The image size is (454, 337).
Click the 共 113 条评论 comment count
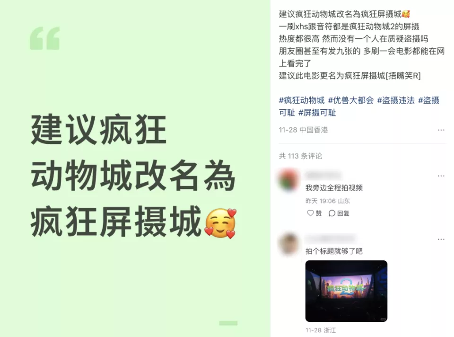point(300,156)
